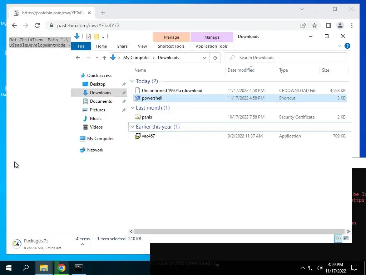Image resolution: width=366 pixels, height=275 pixels.
Task: Switch to the Share ribbon tab
Action: (x=122, y=46)
